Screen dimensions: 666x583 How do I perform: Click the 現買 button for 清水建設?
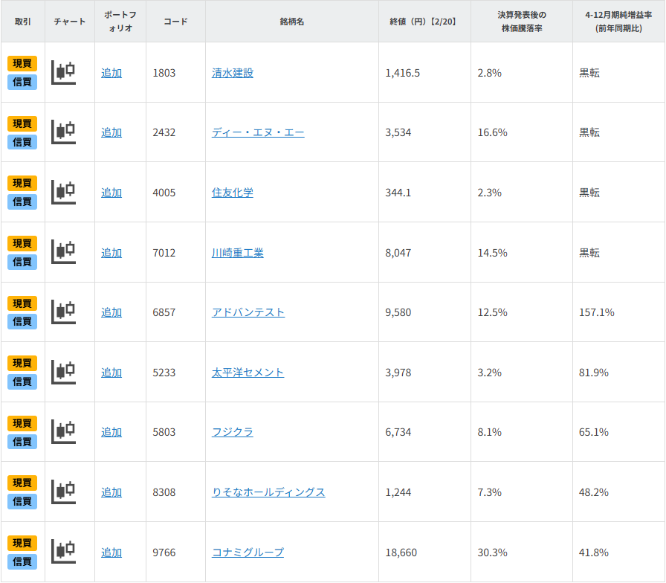(22, 63)
